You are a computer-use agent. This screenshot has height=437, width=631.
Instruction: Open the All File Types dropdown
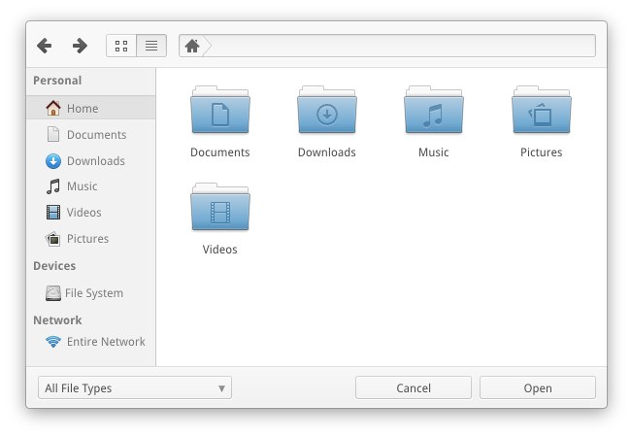[x=135, y=387]
